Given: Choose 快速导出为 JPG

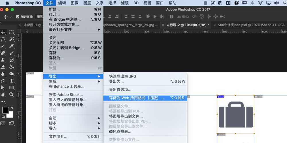Looking at the screenshot, I should click(x=123, y=76).
